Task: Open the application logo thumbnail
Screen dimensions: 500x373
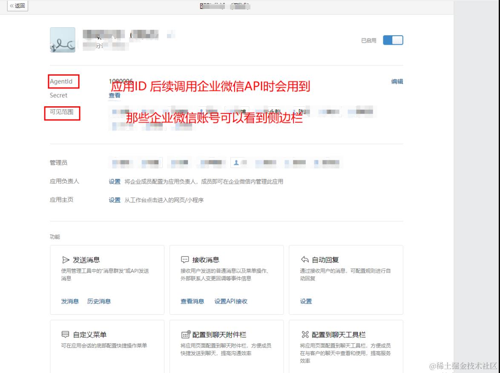Action: point(63,40)
